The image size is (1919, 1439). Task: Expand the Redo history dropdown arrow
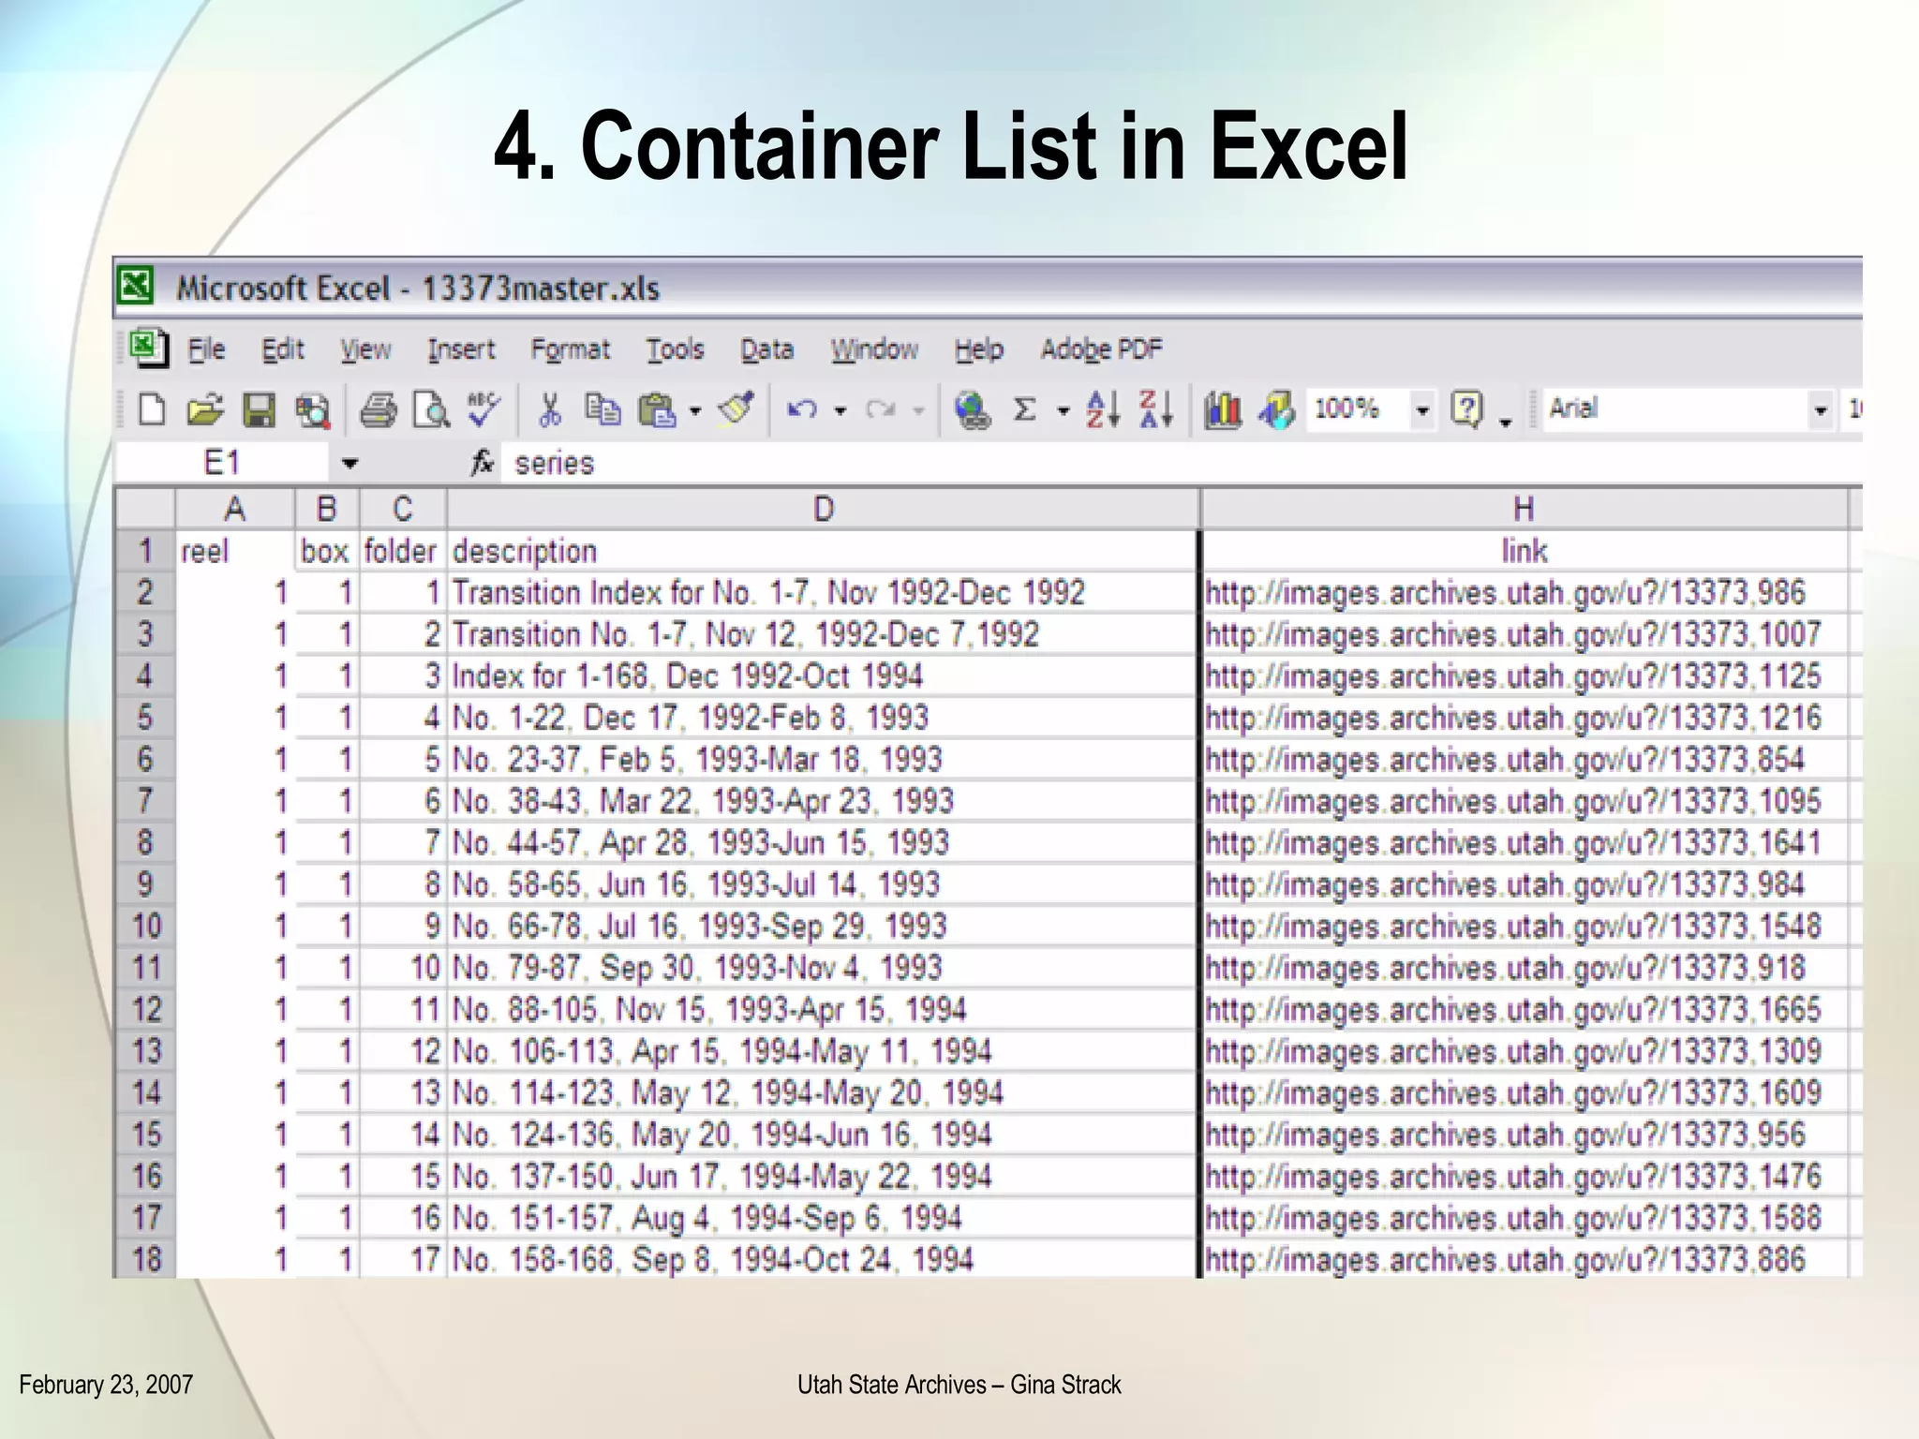[918, 410]
